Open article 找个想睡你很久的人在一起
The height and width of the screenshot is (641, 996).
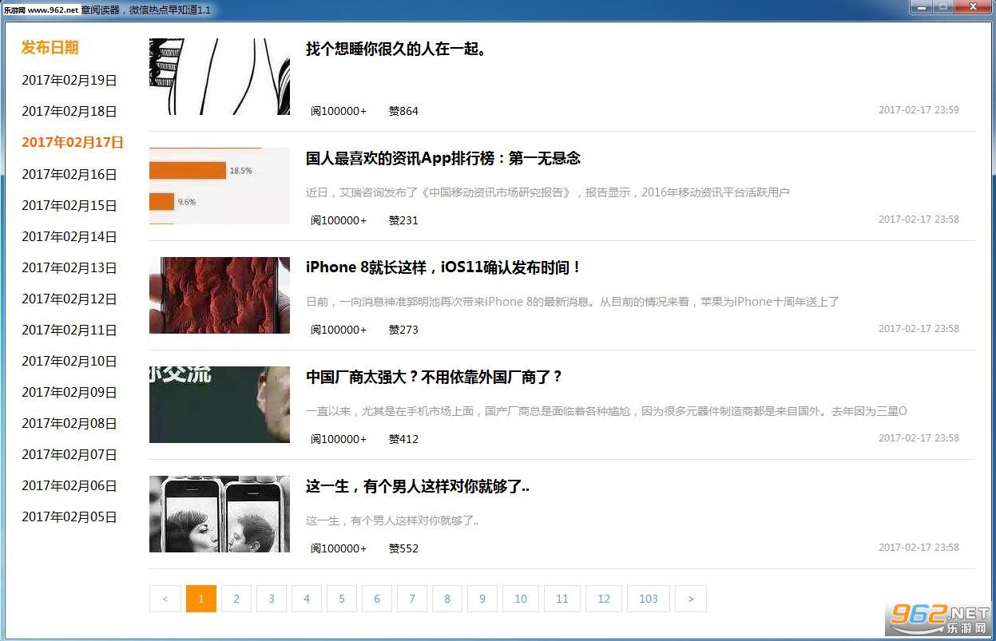tap(396, 49)
